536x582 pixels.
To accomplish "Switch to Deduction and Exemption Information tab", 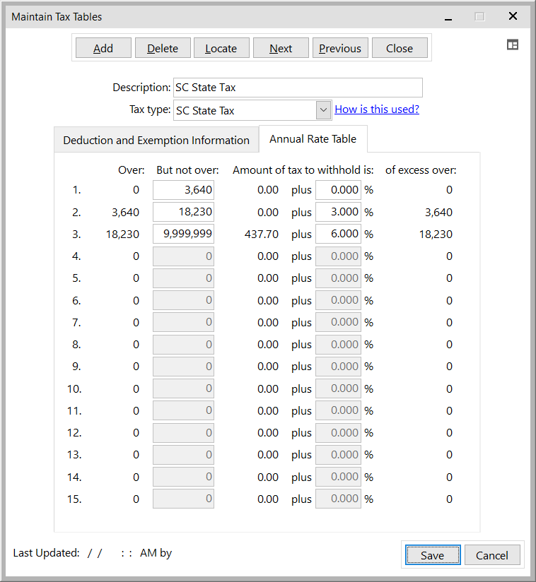I will pyautogui.click(x=156, y=140).
